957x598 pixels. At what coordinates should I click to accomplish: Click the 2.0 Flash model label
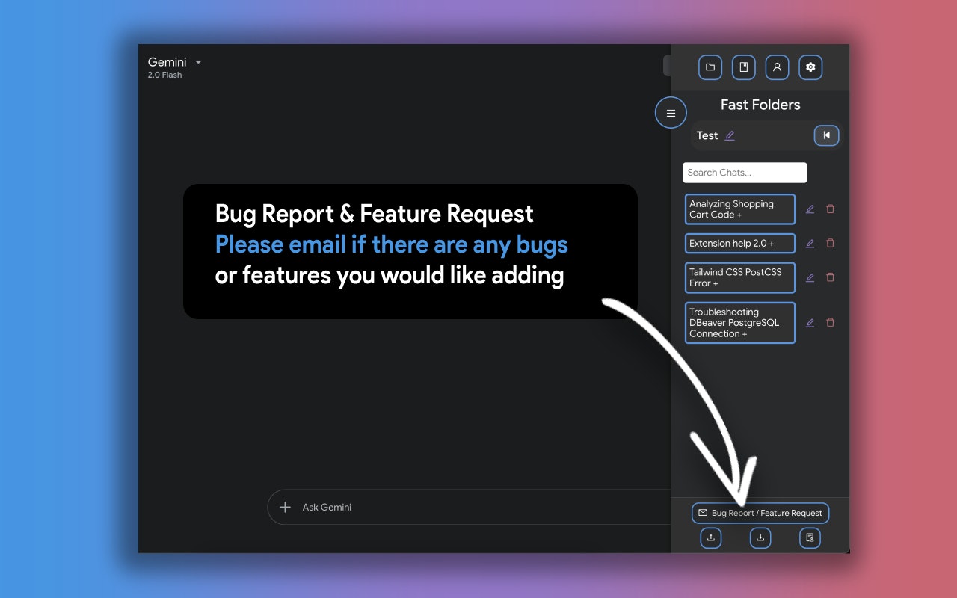[164, 75]
